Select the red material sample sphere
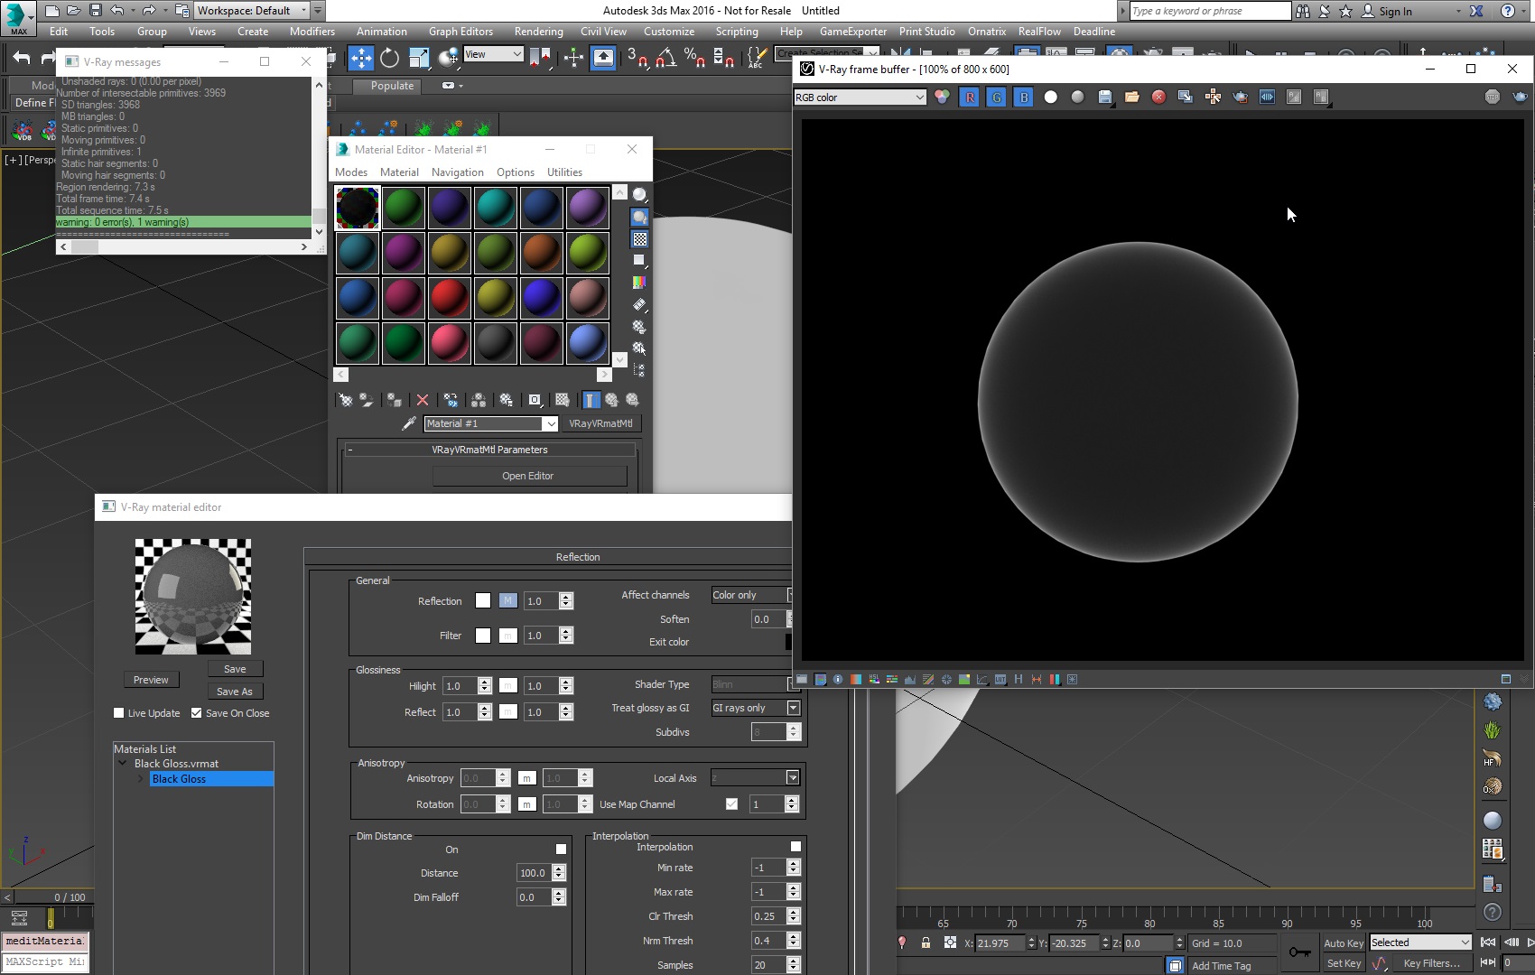The image size is (1535, 975). pyautogui.click(x=449, y=298)
